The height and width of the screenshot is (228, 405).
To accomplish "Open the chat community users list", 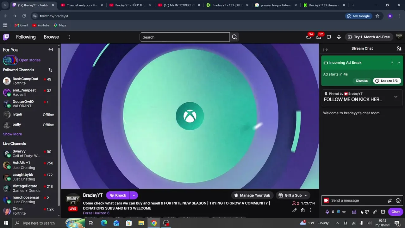I will pyautogui.click(x=399, y=48).
